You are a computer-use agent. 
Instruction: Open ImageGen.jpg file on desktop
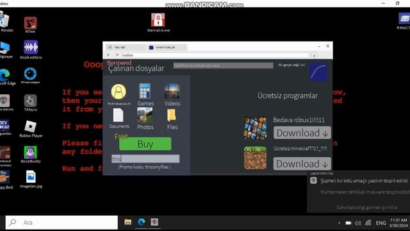coord(31,177)
